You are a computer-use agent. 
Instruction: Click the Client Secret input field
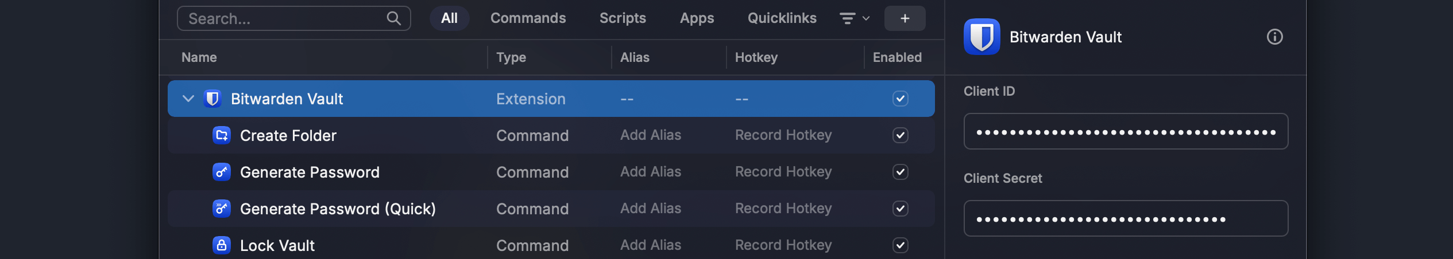point(1126,219)
